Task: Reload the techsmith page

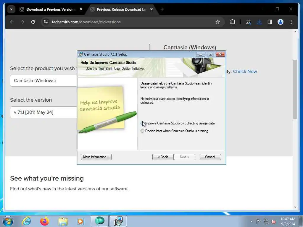Action: point(33,22)
